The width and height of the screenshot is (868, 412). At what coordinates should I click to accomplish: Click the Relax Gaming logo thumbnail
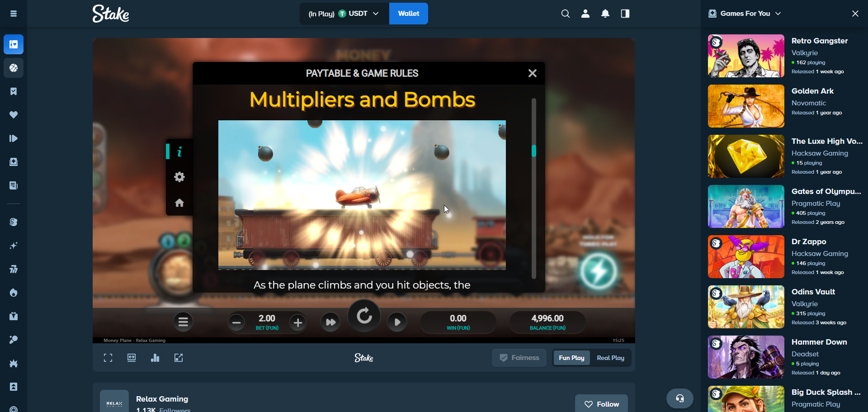pos(114,401)
